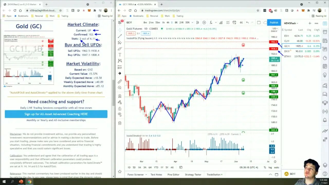This screenshot has width=329, height=185.
Task: Open watchlist more options menu
Action: (x=316, y=23)
